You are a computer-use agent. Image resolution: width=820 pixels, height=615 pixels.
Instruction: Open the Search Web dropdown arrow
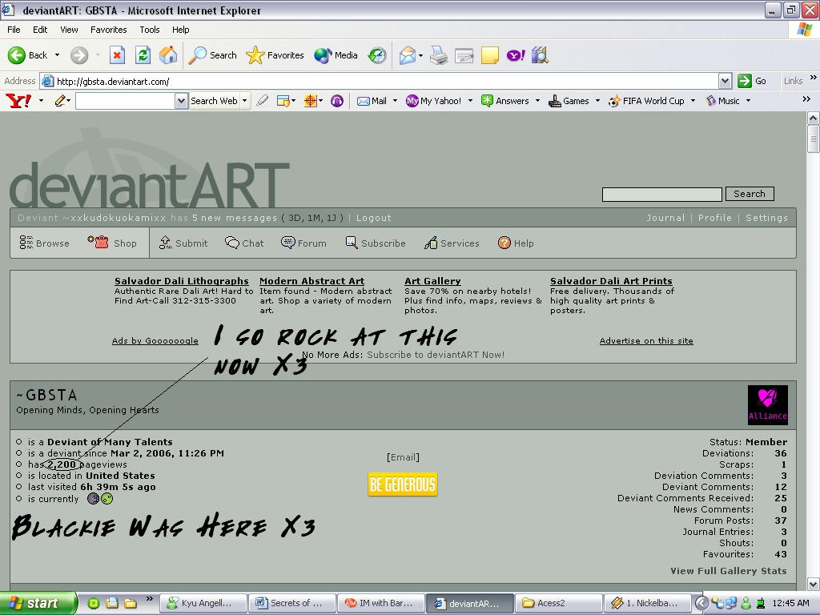[x=245, y=100]
